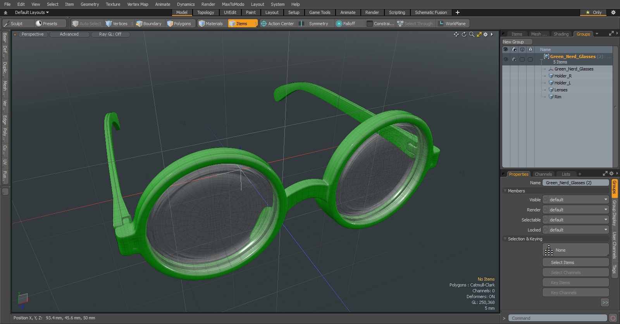Open viewport settings gear icon

coord(486,34)
